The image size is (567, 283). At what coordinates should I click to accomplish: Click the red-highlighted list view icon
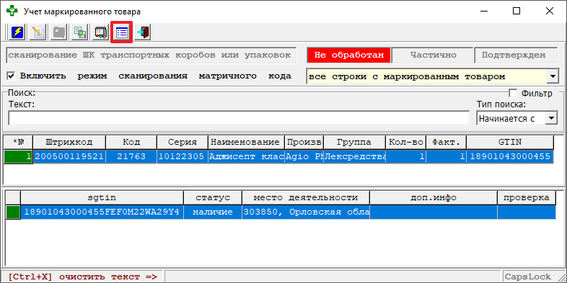click(x=122, y=32)
